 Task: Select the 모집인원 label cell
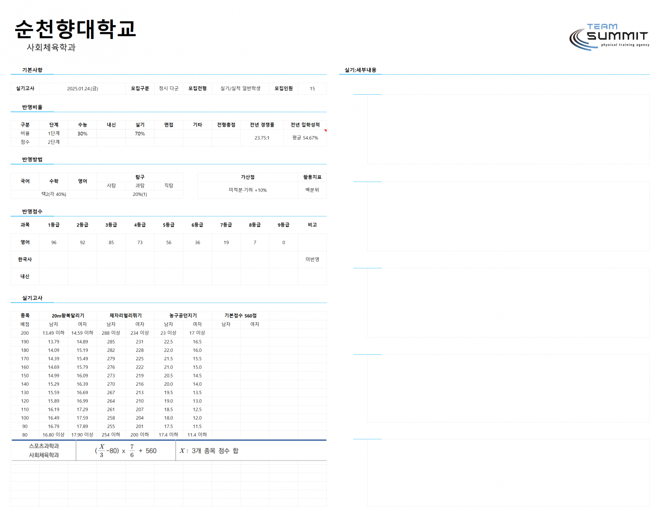coord(284,89)
